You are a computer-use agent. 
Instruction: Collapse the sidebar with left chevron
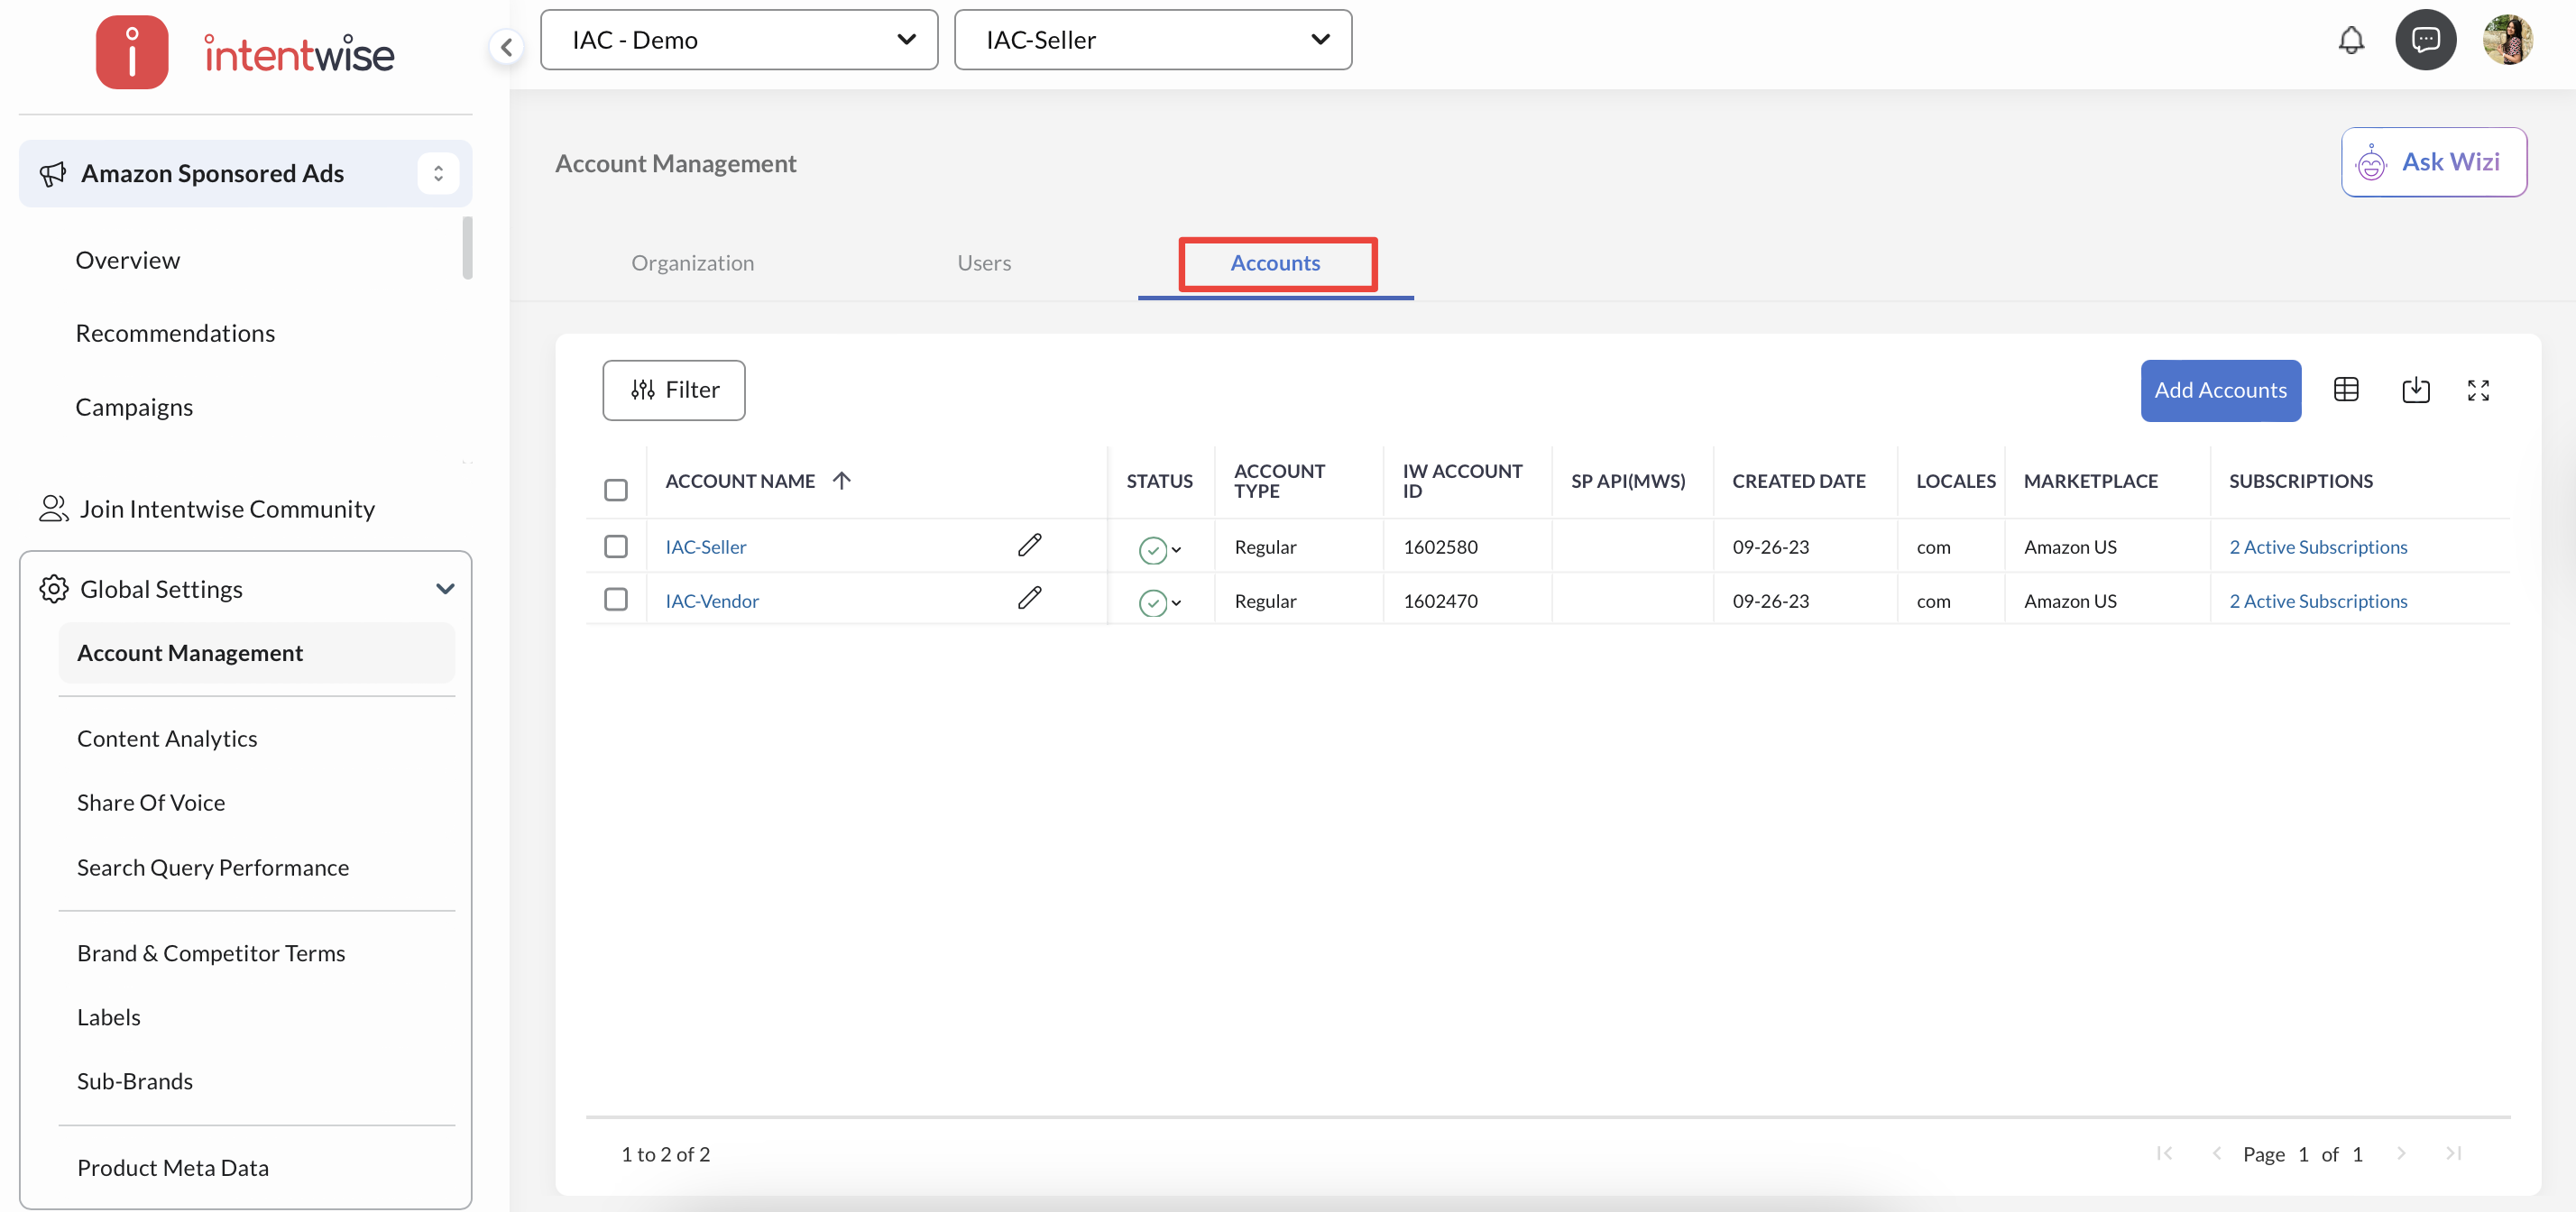[507, 46]
